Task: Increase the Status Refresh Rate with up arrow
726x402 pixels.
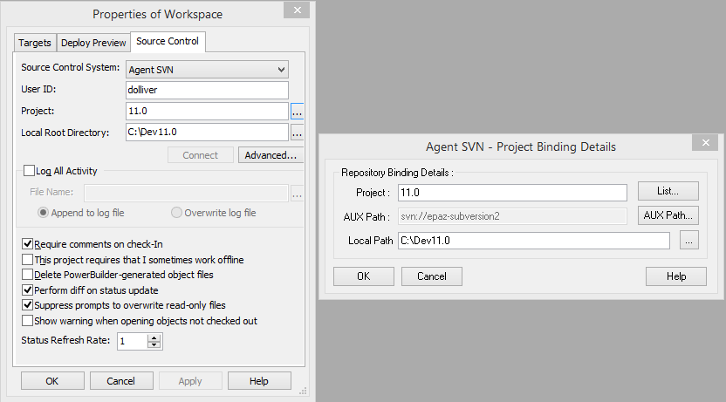Action: [154, 338]
